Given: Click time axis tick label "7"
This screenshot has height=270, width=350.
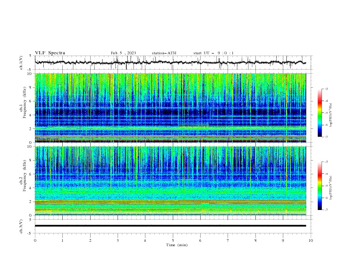Looking at the screenshot, I should tap(228, 240).
